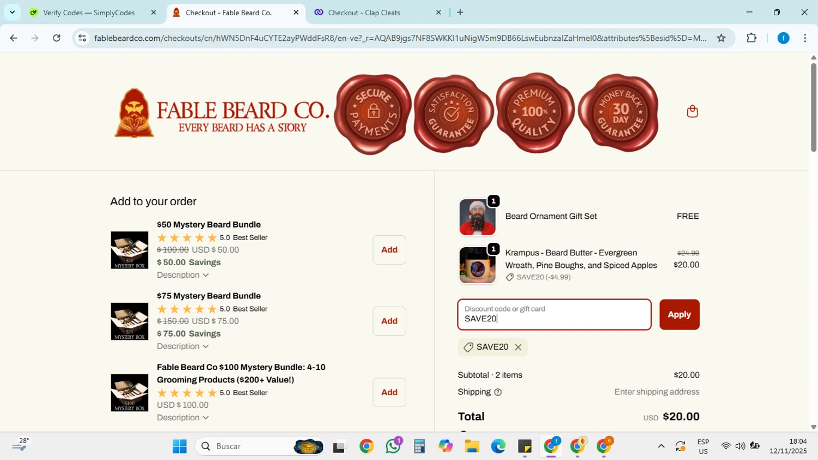Close the Checkout Fable Beard Co. tab
The width and height of the screenshot is (818, 460).
[296, 13]
